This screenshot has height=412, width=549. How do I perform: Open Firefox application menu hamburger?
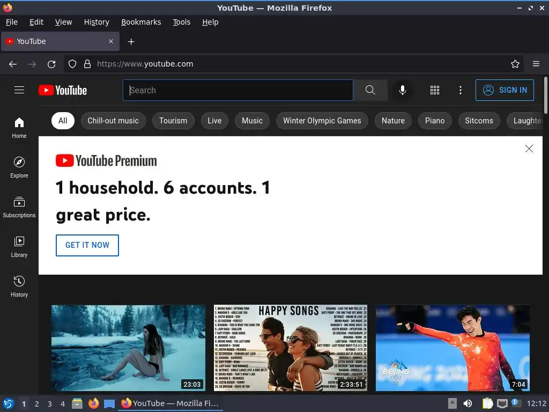[x=536, y=64]
